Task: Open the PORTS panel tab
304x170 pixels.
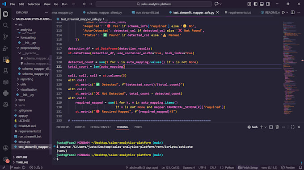Action: point(138,127)
